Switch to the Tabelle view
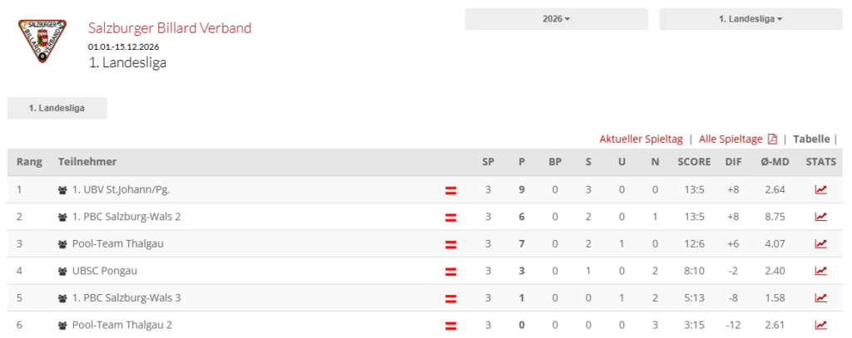The width and height of the screenshot is (852, 338). pyautogui.click(x=811, y=140)
